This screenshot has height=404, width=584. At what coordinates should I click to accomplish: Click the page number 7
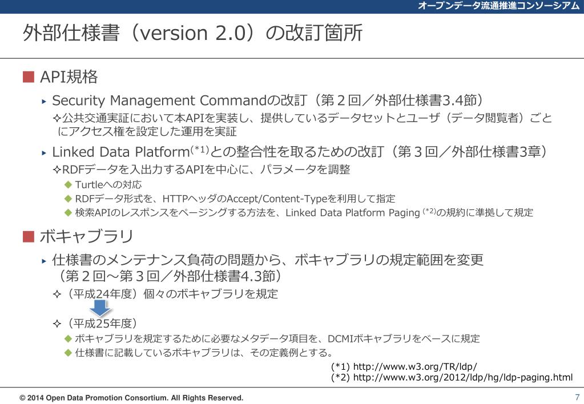[x=577, y=397]
